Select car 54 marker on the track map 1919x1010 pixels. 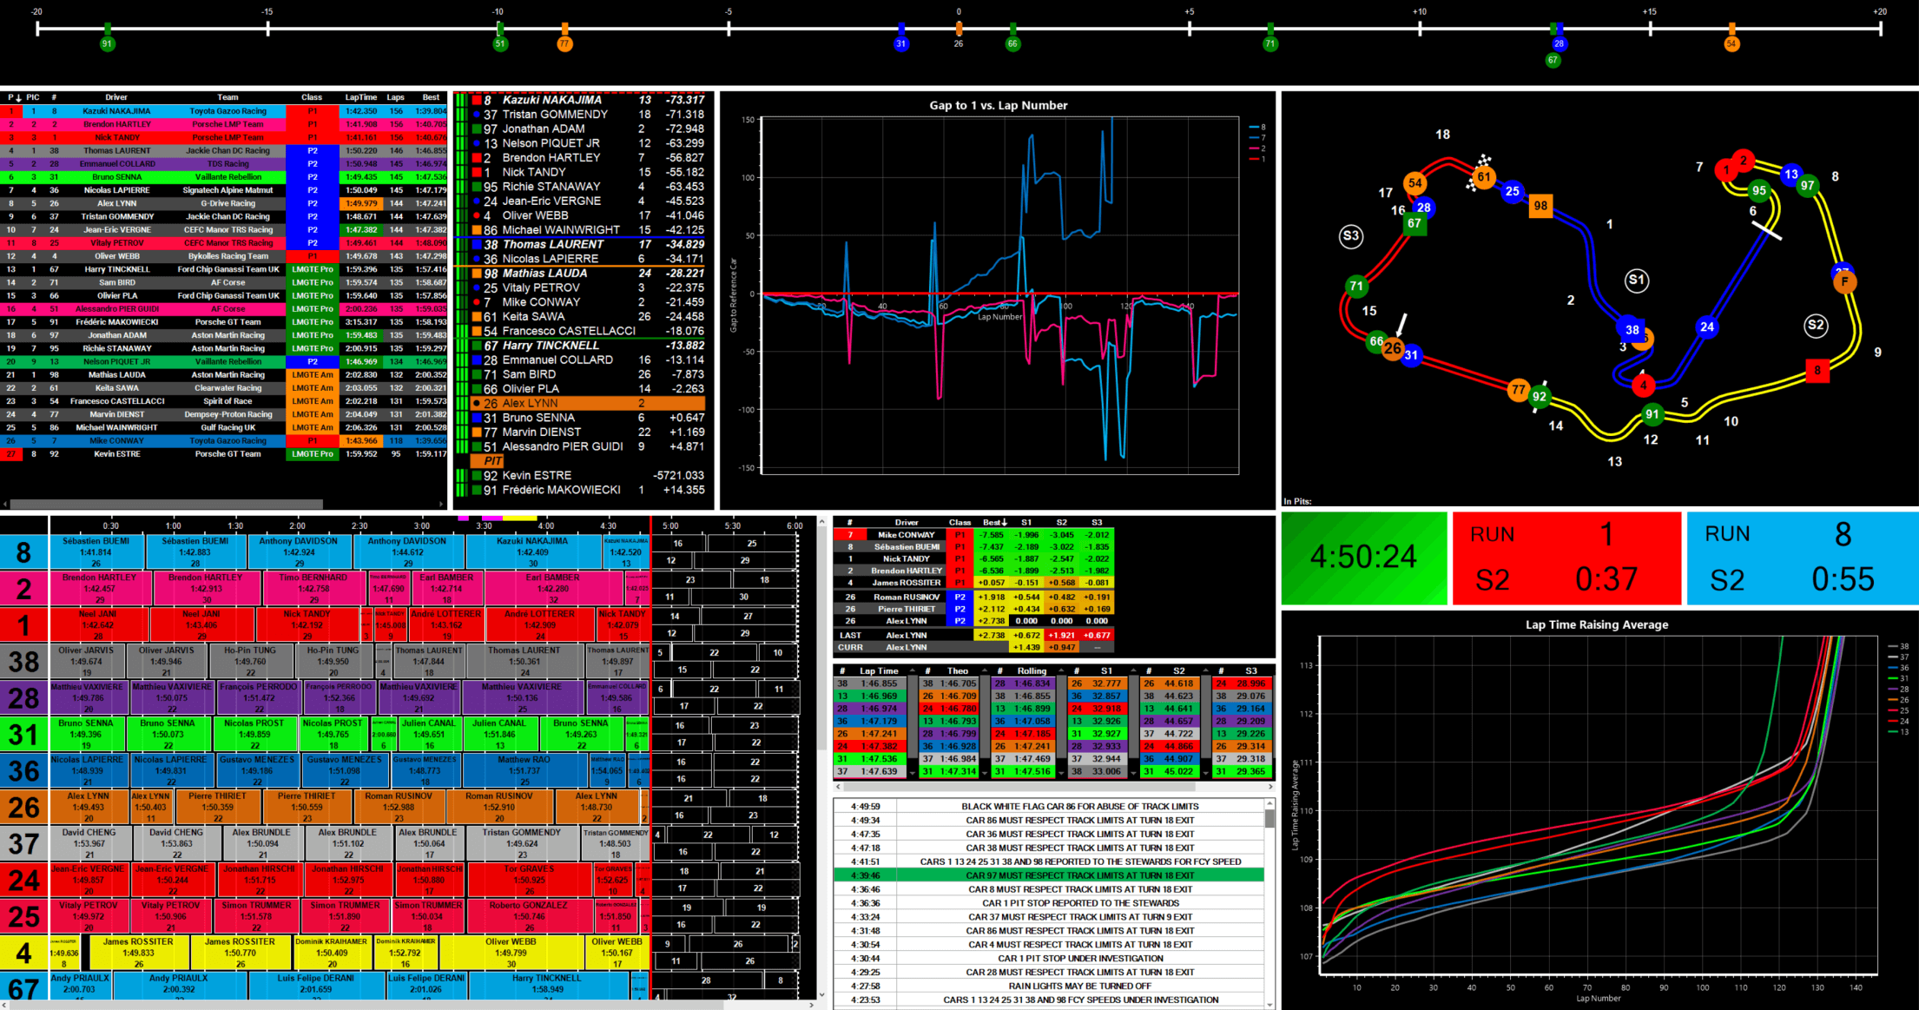point(1415,183)
